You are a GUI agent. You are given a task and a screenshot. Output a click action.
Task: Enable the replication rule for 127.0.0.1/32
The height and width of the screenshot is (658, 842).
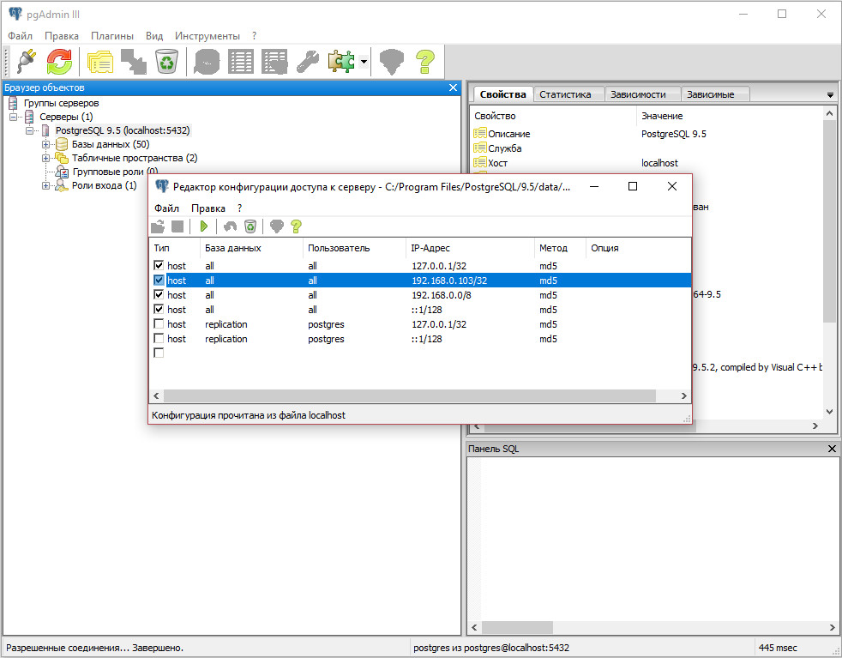(159, 324)
